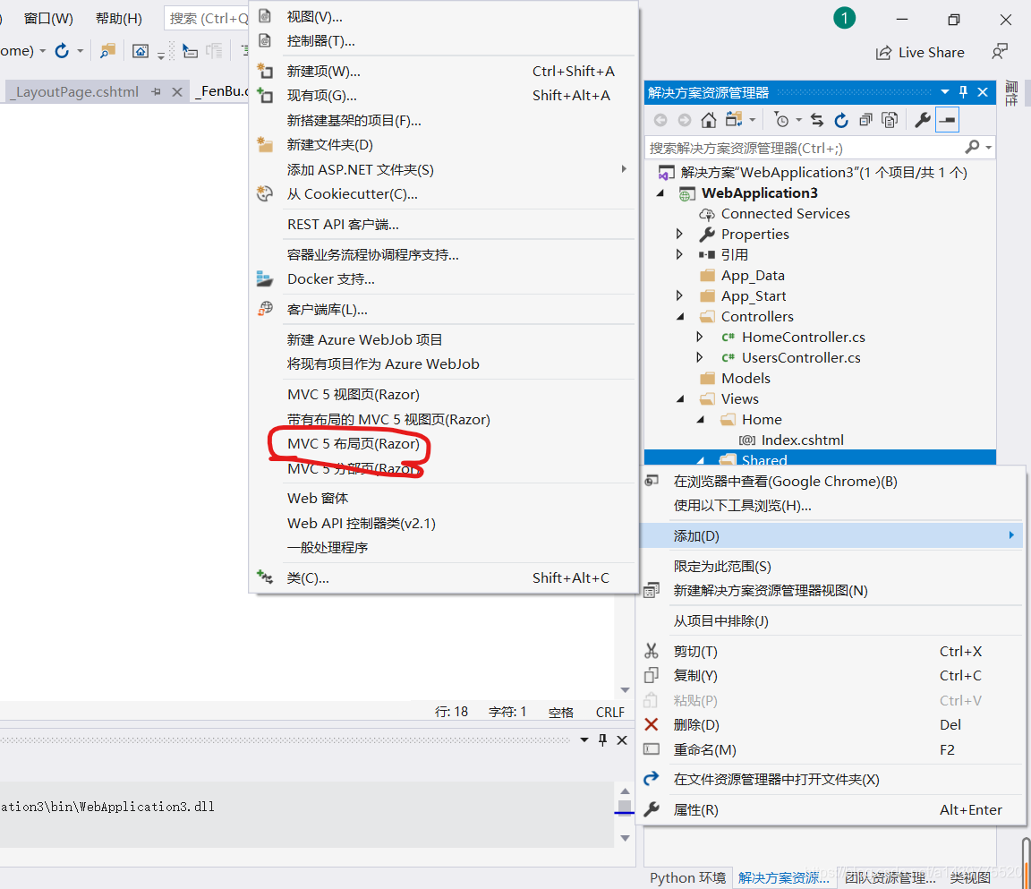Collapse the Home folder under Views
Image resolution: width=1031 pixels, height=889 pixels.
coord(701,420)
